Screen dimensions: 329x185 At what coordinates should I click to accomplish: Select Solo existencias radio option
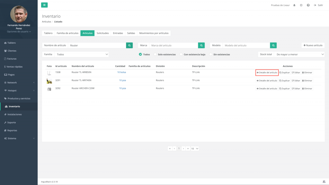click(x=155, y=55)
